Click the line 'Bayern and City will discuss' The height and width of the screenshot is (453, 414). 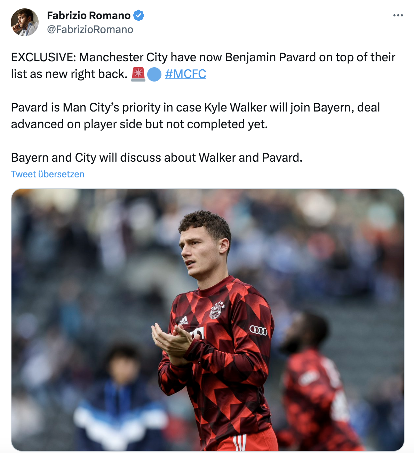coord(157,158)
